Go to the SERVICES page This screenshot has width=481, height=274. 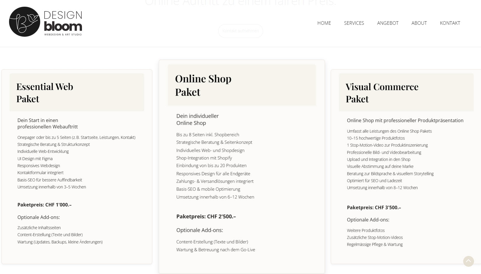pyautogui.click(x=354, y=23)
